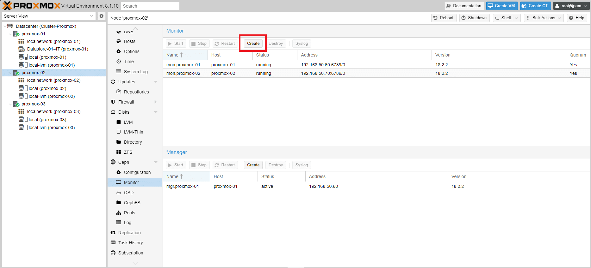
Task: Click the proxmox-03 node icon
Action: click(x=16, y=104)
